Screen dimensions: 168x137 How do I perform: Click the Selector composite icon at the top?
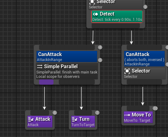(92, 2)
